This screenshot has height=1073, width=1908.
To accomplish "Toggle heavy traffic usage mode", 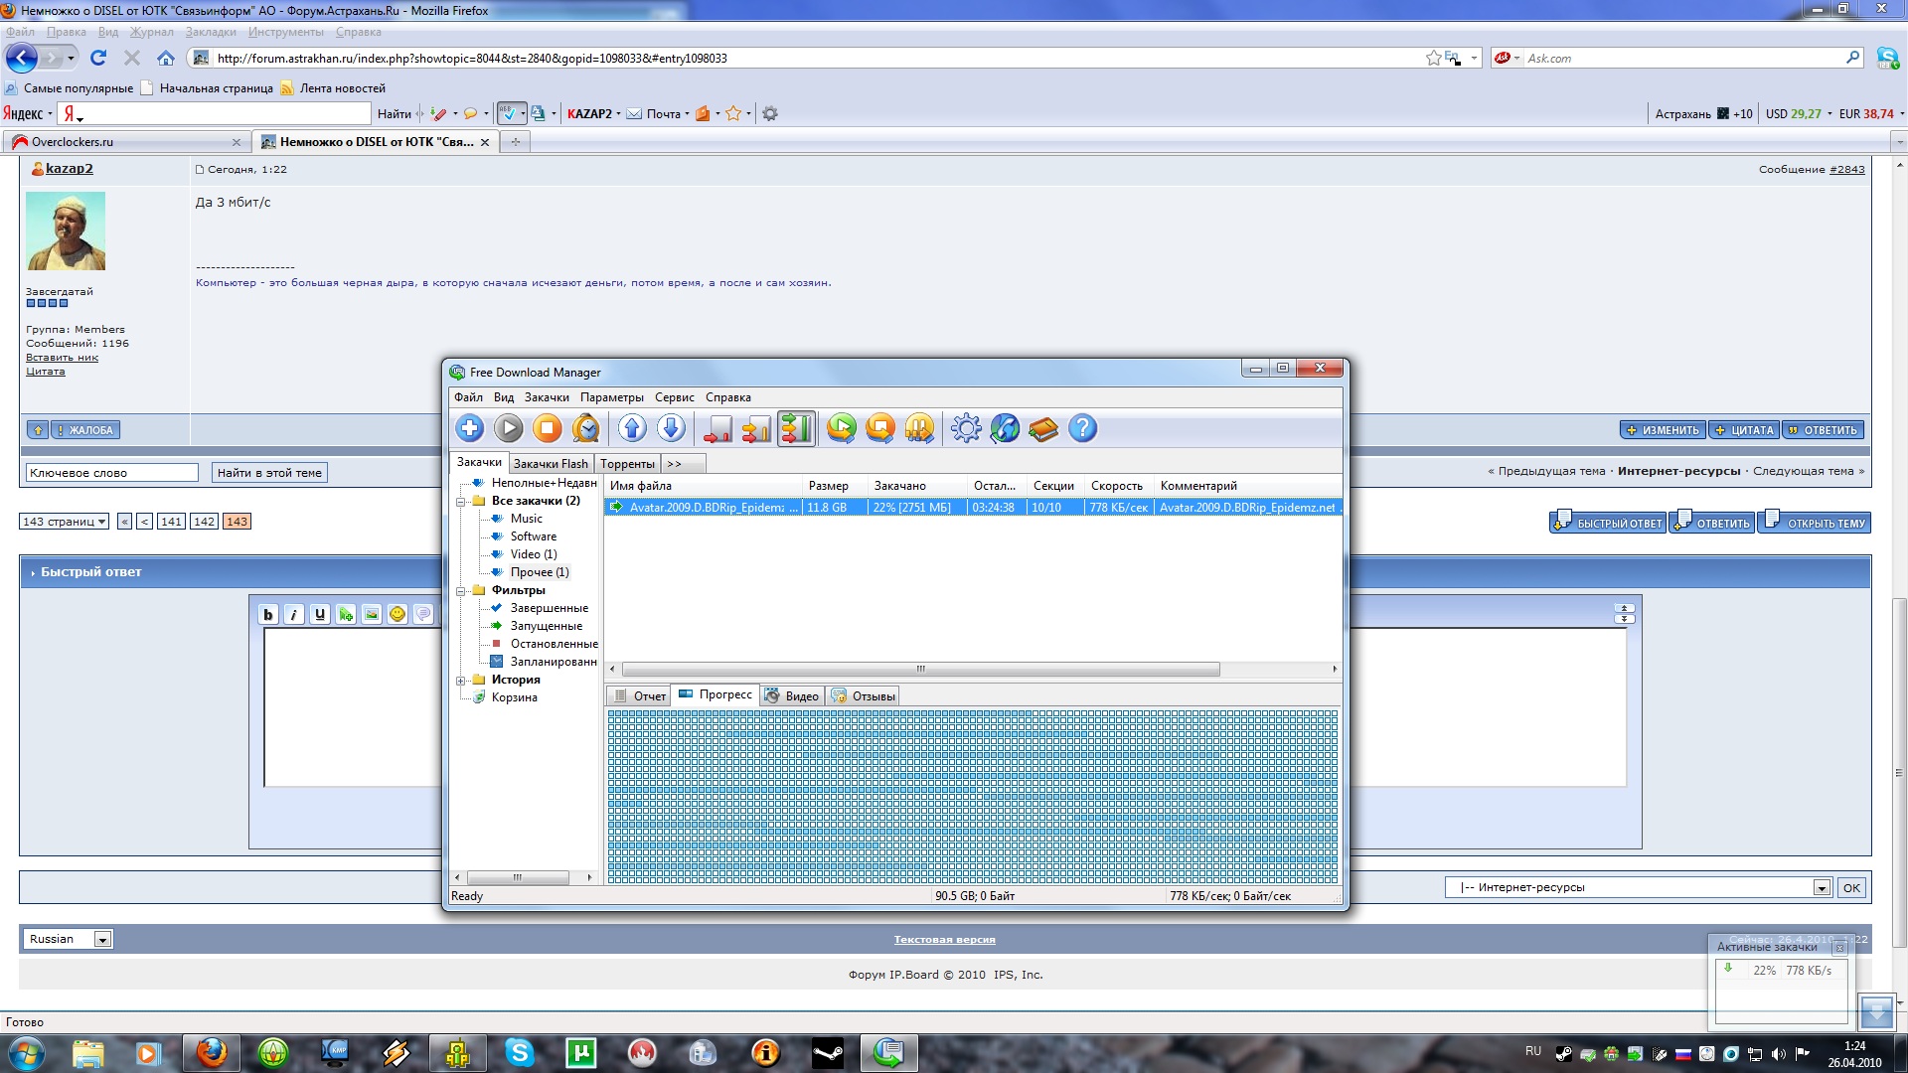I will (796, 428).
